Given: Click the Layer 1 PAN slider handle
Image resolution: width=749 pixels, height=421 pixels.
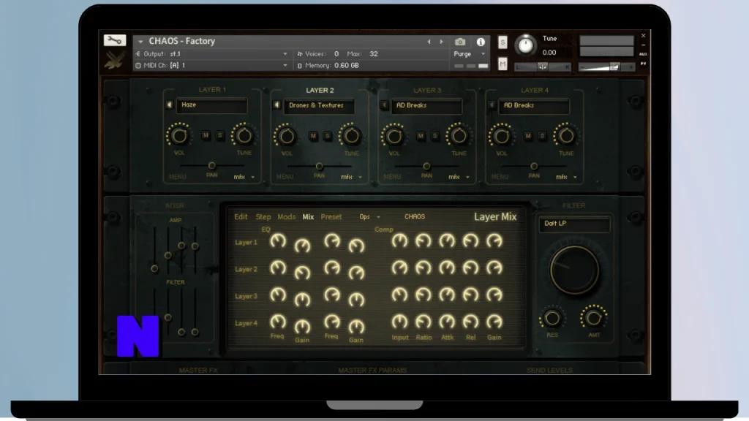Looking at the screenshot, I should [211, 166].
